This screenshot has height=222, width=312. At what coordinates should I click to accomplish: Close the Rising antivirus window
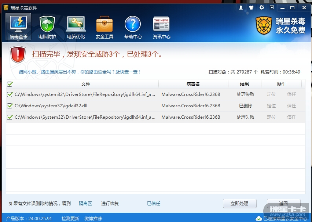[x=304, y=8]
